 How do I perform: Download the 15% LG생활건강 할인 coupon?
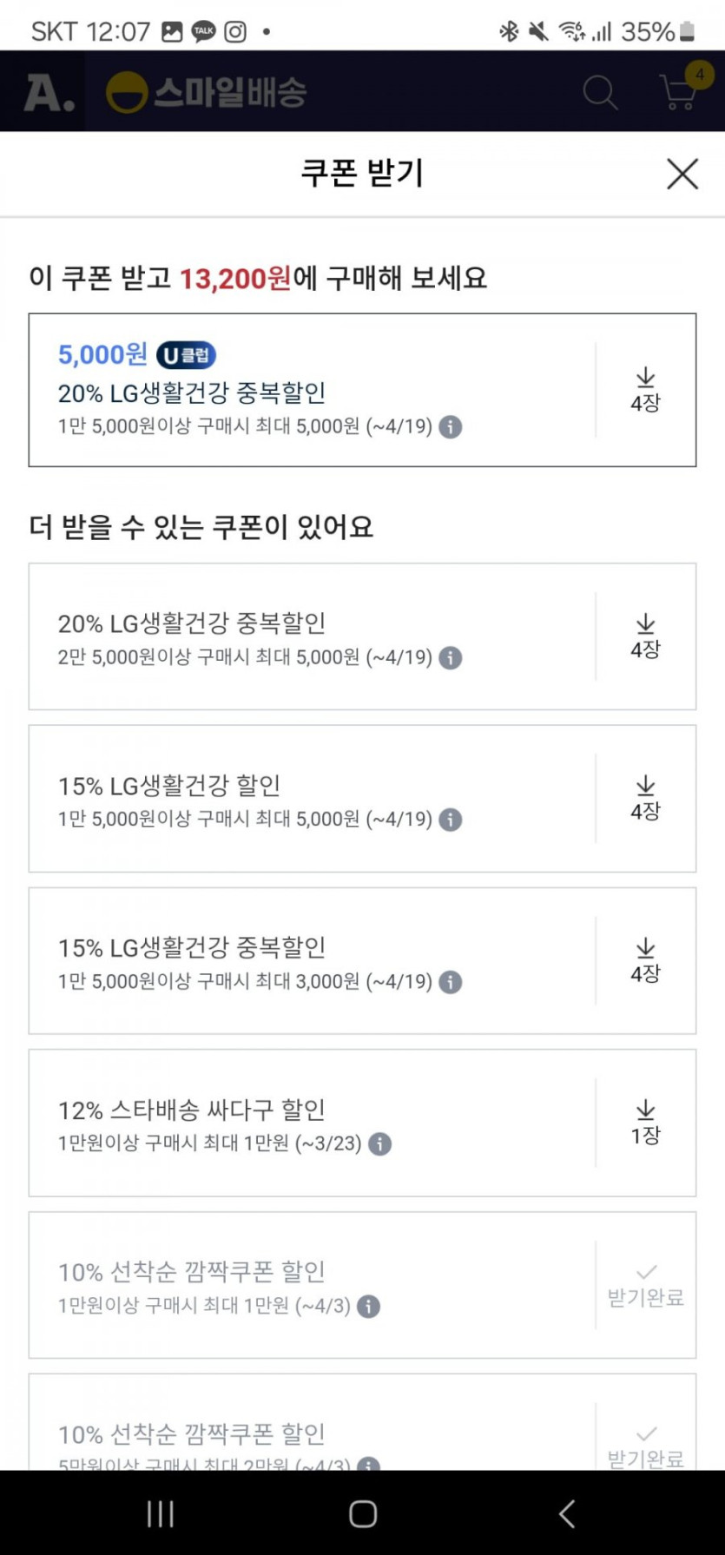(645, 798)
